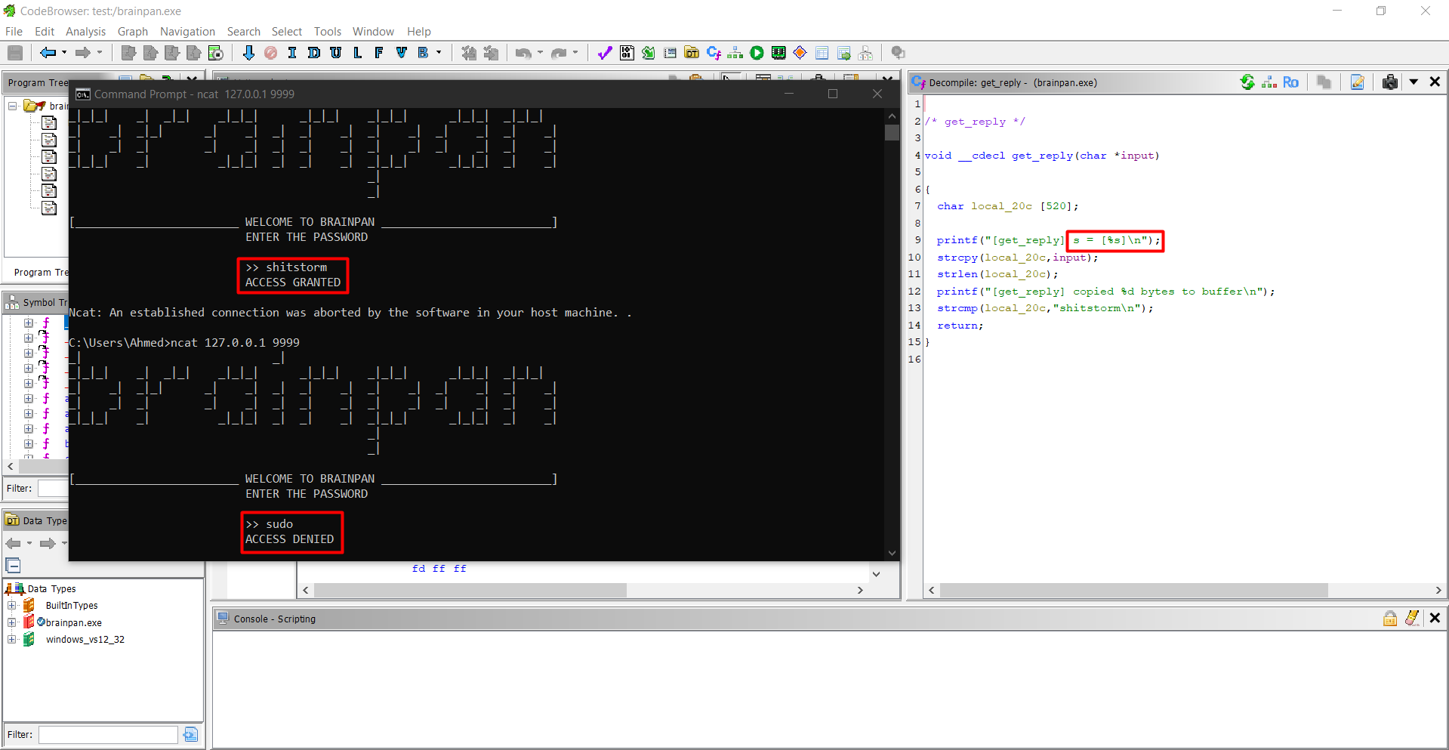Open the Memory Map chip icon
Image resolution: width=1449 pixels, height=750 pixels.
coord(778,53)
